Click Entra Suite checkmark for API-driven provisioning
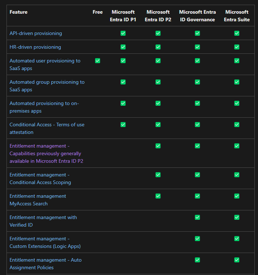Viewport: 258px width, 275px height. tap(237, 33)
